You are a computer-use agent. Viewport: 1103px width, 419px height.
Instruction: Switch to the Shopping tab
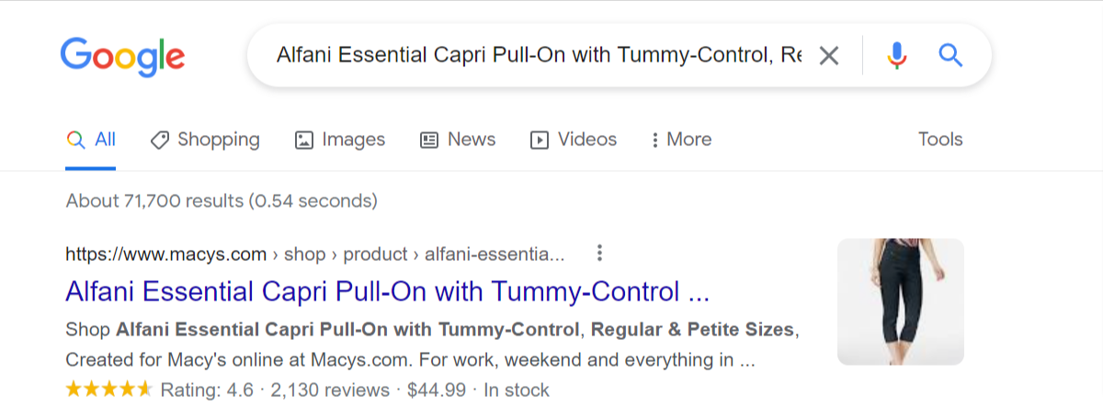pos(205,140)
